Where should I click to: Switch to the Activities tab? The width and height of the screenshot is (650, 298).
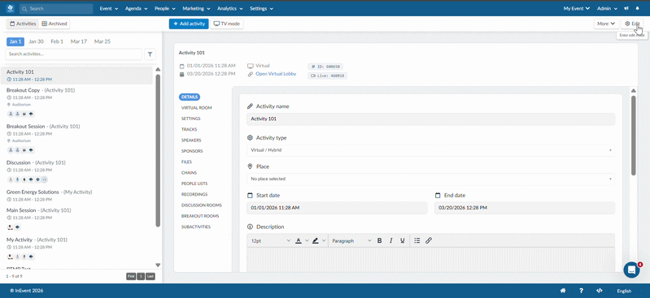pos(23,24)
